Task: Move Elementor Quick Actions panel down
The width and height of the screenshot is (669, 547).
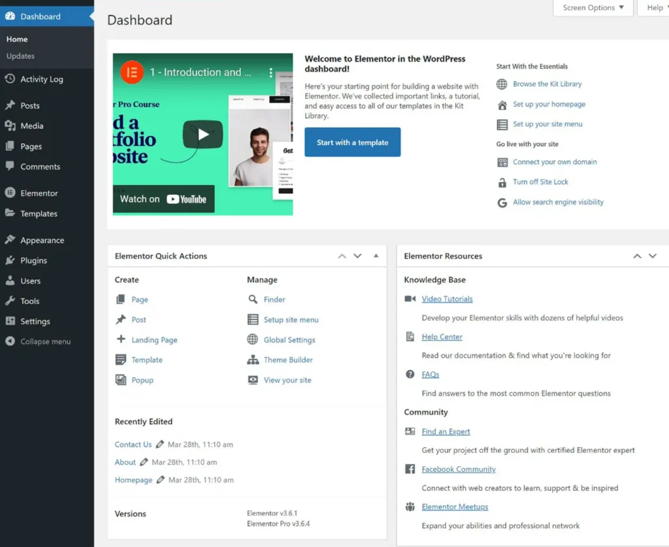Action: tap(357, 256)
